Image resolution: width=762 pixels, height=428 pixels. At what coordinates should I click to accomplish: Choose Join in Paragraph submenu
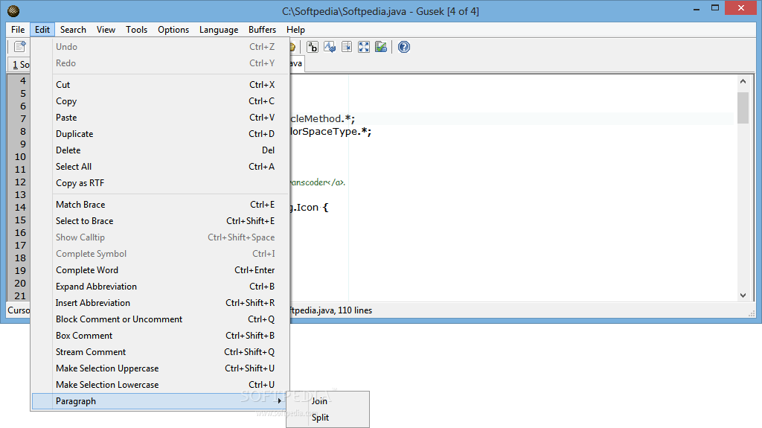click(327, 401)
